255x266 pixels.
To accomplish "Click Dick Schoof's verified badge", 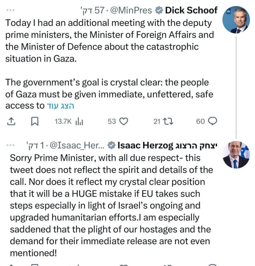I will pos(159,11).
